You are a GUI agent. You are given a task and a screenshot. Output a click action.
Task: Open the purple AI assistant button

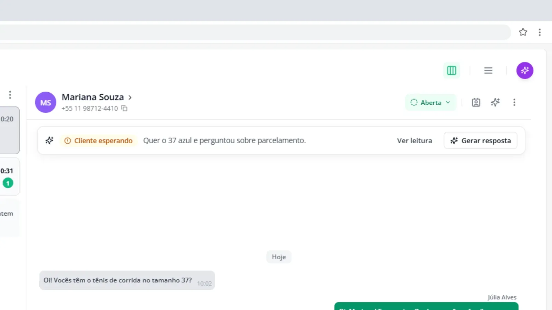pyautogui.click(x=525, y=70)
